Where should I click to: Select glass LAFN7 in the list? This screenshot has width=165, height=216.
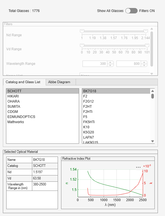pyautogui.click(x=116, y=137)
